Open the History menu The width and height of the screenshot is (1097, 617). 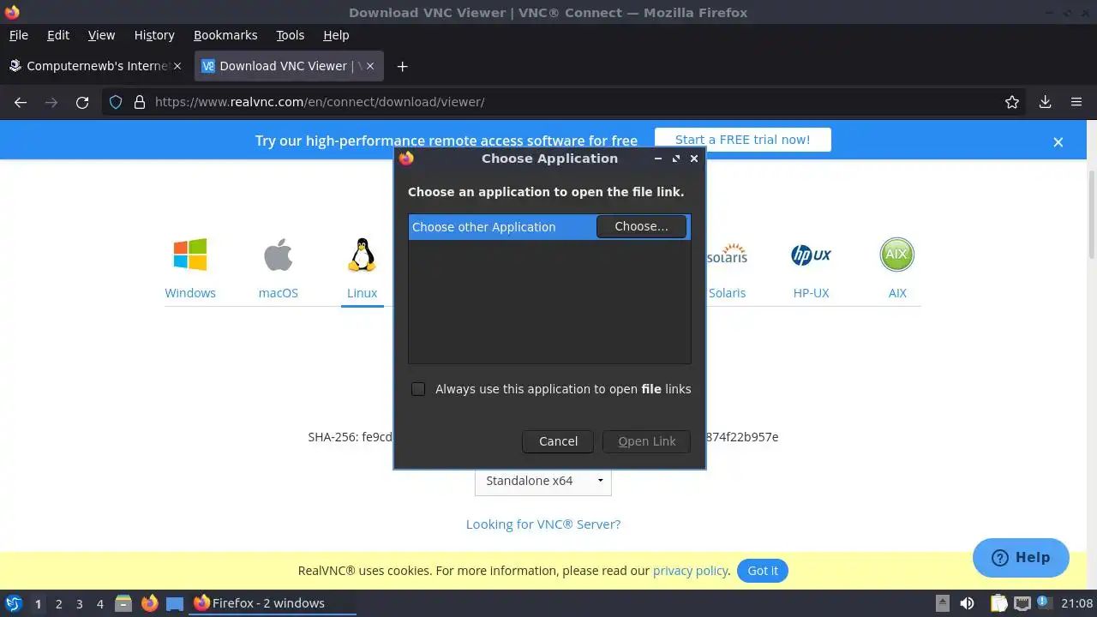coord(154,35)
